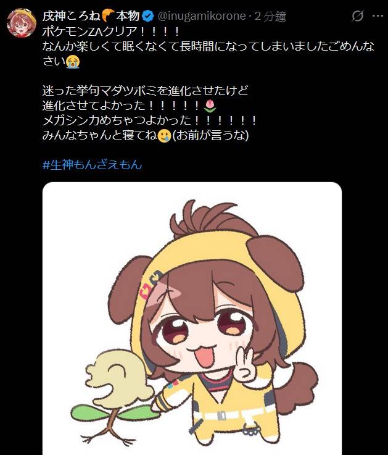Click the line メガシン力めちゃつよかった
Image resolution: width=388 pixels, height=455 pixels.
click(149, 120)
